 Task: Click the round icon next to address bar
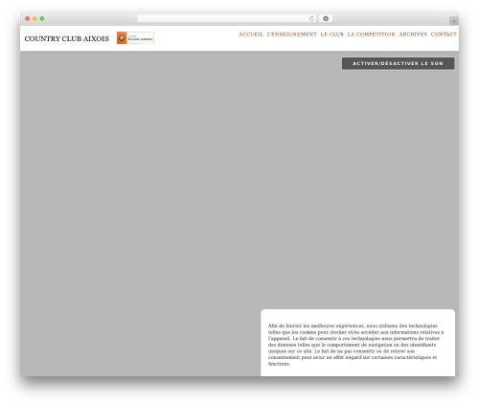coord(326,19)
